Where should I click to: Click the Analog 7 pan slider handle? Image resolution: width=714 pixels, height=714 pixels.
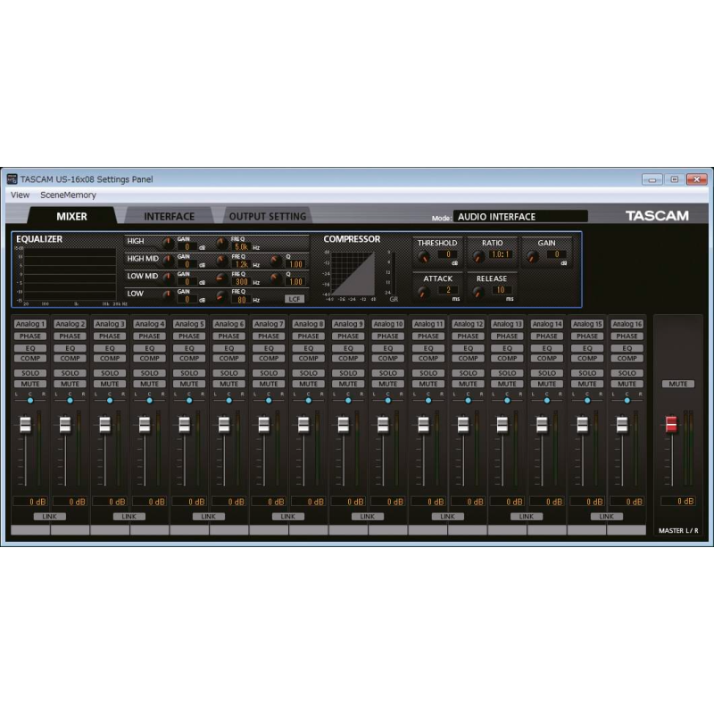point(269,401)
